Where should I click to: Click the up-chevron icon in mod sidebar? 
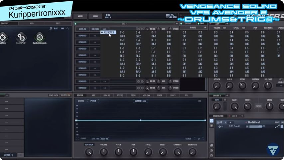tap(212, 155)
